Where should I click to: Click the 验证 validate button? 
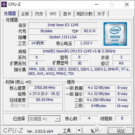pos(95,130)
